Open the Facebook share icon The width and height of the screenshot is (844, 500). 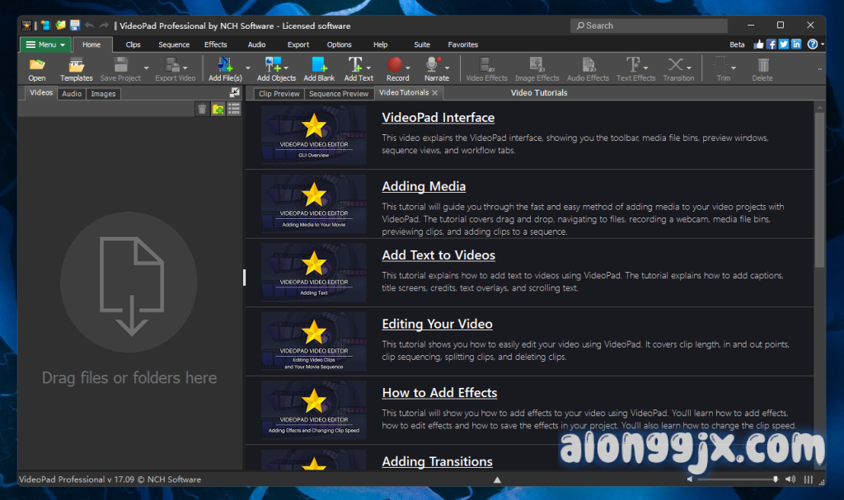tap(771, 44)
